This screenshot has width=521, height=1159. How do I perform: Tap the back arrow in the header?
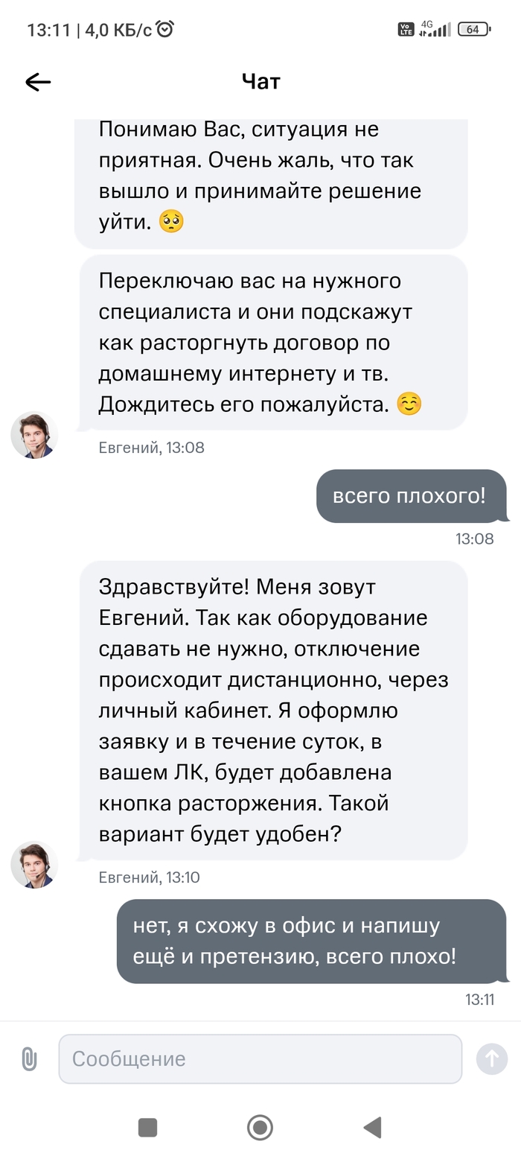(x=38, y=82)
